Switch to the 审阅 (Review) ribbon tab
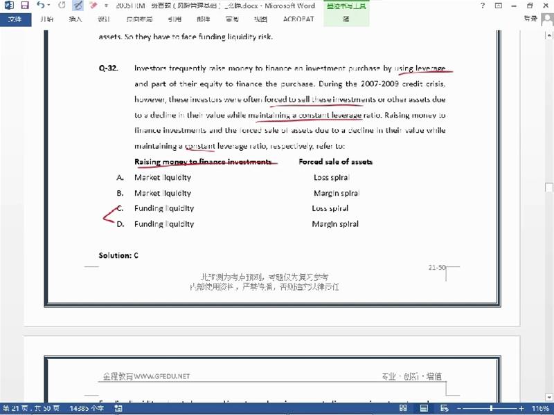Viewport: 554px width, 415px height. coord(232,19)
